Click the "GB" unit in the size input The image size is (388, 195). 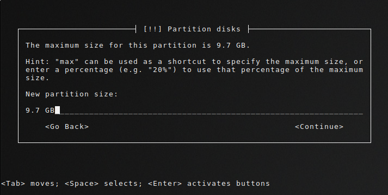click(x=50, y=110)
